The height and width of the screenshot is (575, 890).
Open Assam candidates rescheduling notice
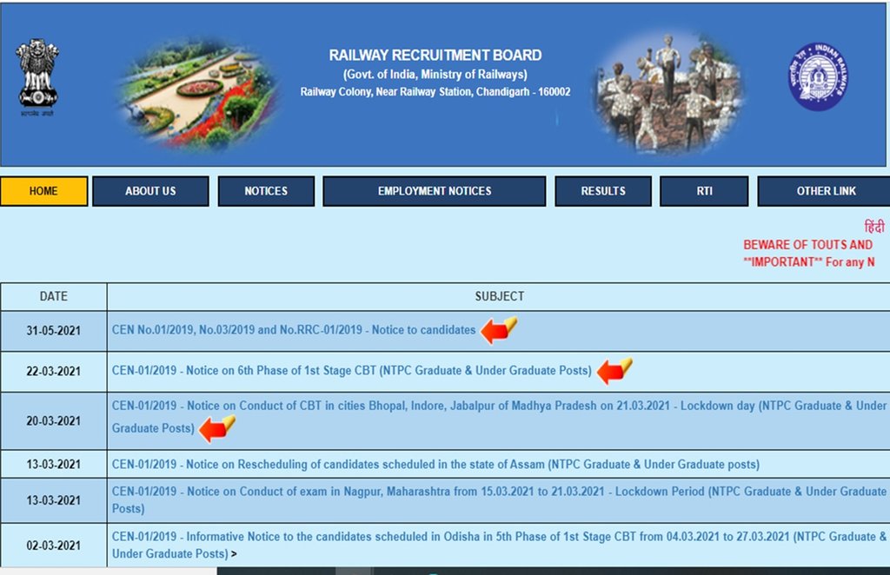tap(435, 465)
